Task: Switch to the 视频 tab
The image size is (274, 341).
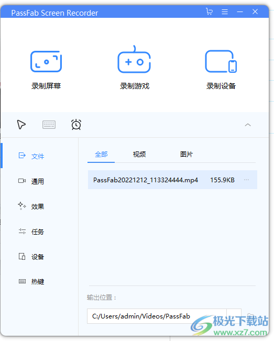Action: click(x=139, y=155)
